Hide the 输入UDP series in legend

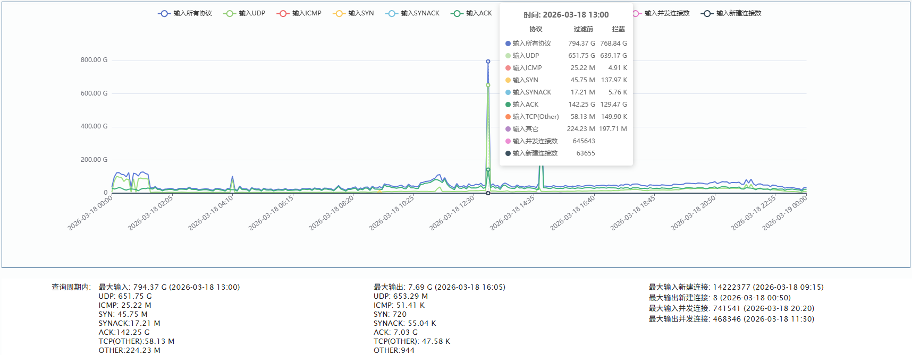[x=244, y=13]
